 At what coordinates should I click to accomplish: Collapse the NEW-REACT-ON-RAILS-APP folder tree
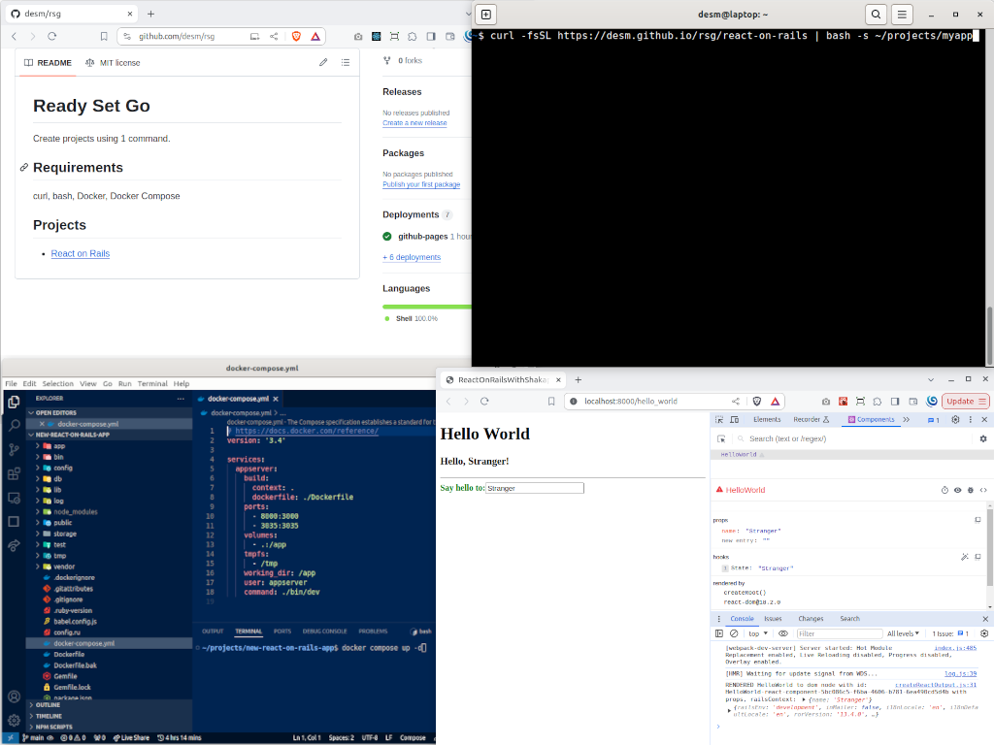tap(72, 435)
